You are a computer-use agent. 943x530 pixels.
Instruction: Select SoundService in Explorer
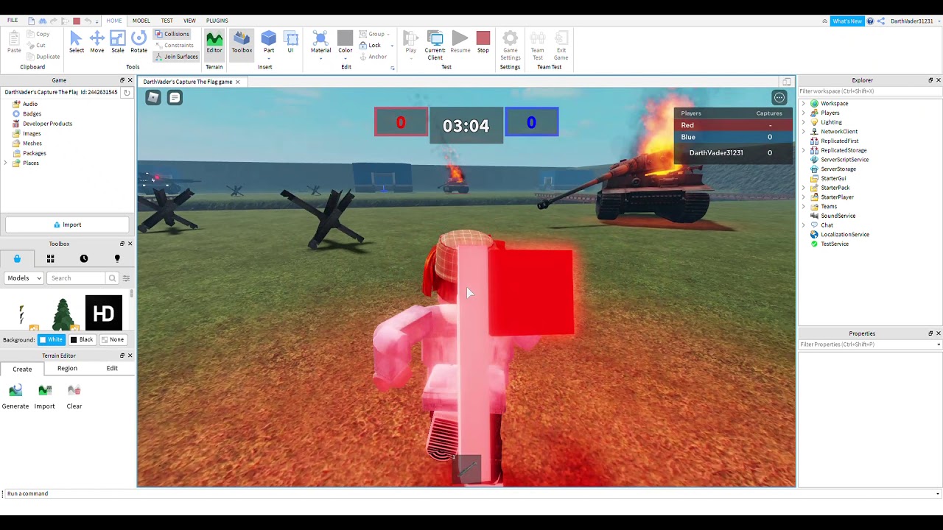point(838,216)
